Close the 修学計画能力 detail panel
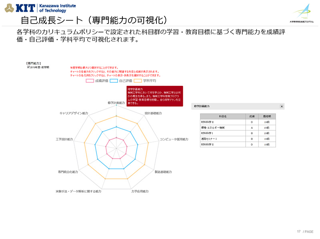320x239 pixels. coord(282,106)
